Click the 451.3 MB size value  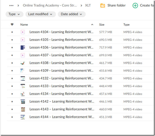point(106,117)
